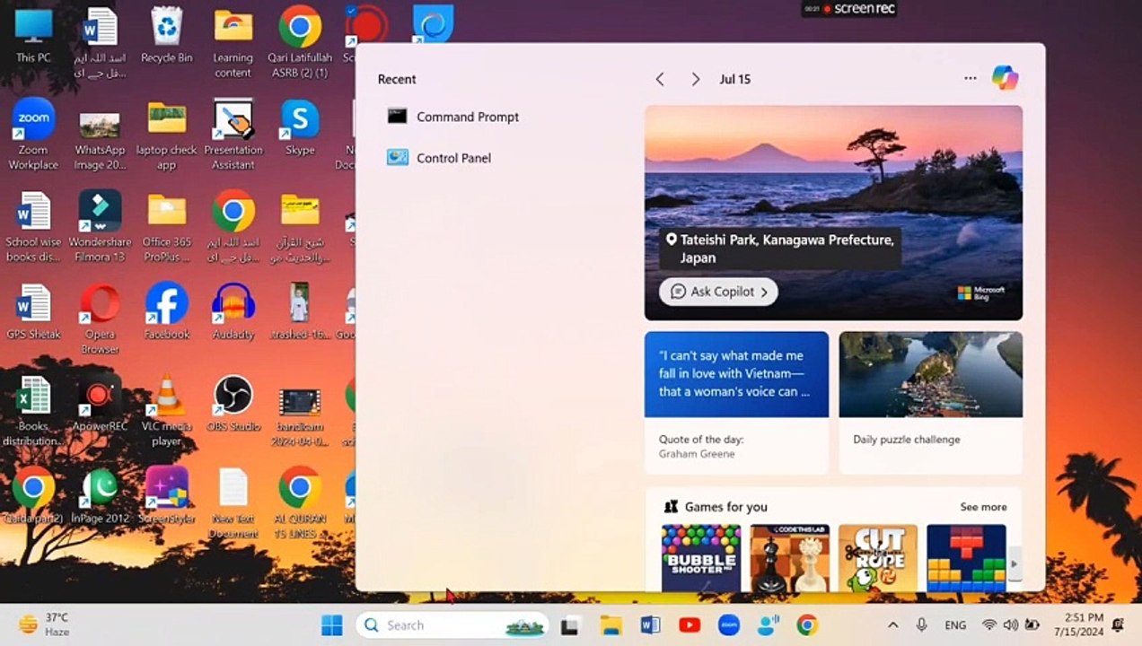Image resolution: width=1142 pixels, height=646 pixels.
Task: Click the Windows Start button
Action: [332, 625]
